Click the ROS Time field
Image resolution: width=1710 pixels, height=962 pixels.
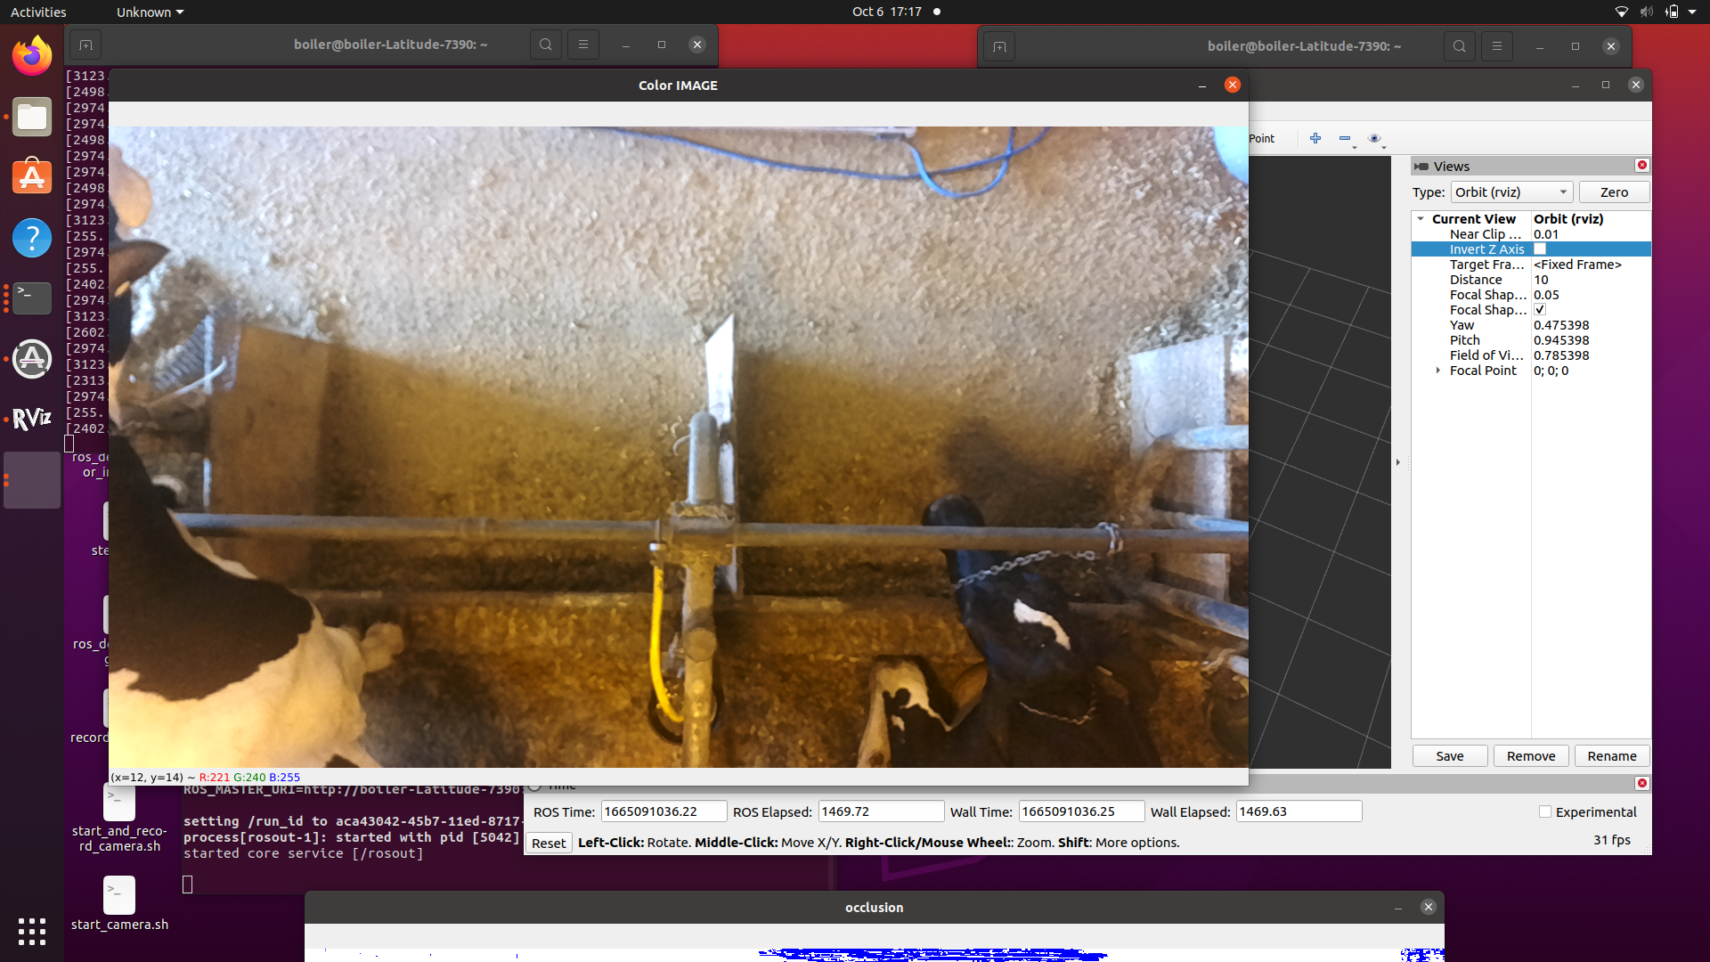click(664, 811)
